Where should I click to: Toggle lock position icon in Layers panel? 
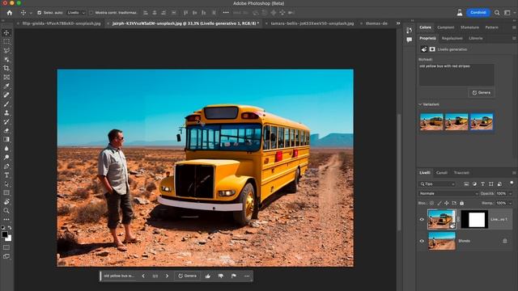446,203
